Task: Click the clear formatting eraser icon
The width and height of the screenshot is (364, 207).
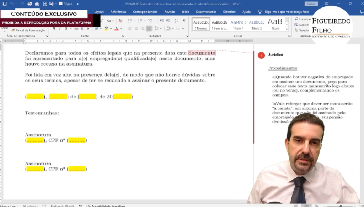Action: [120, 21]
